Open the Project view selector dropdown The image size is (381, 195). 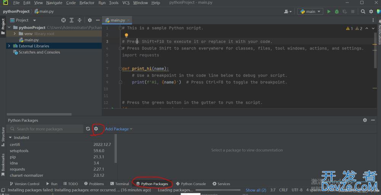(x=23, y=20)
